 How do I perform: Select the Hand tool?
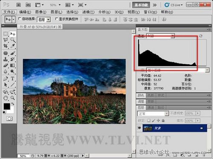tap(6, 98)
